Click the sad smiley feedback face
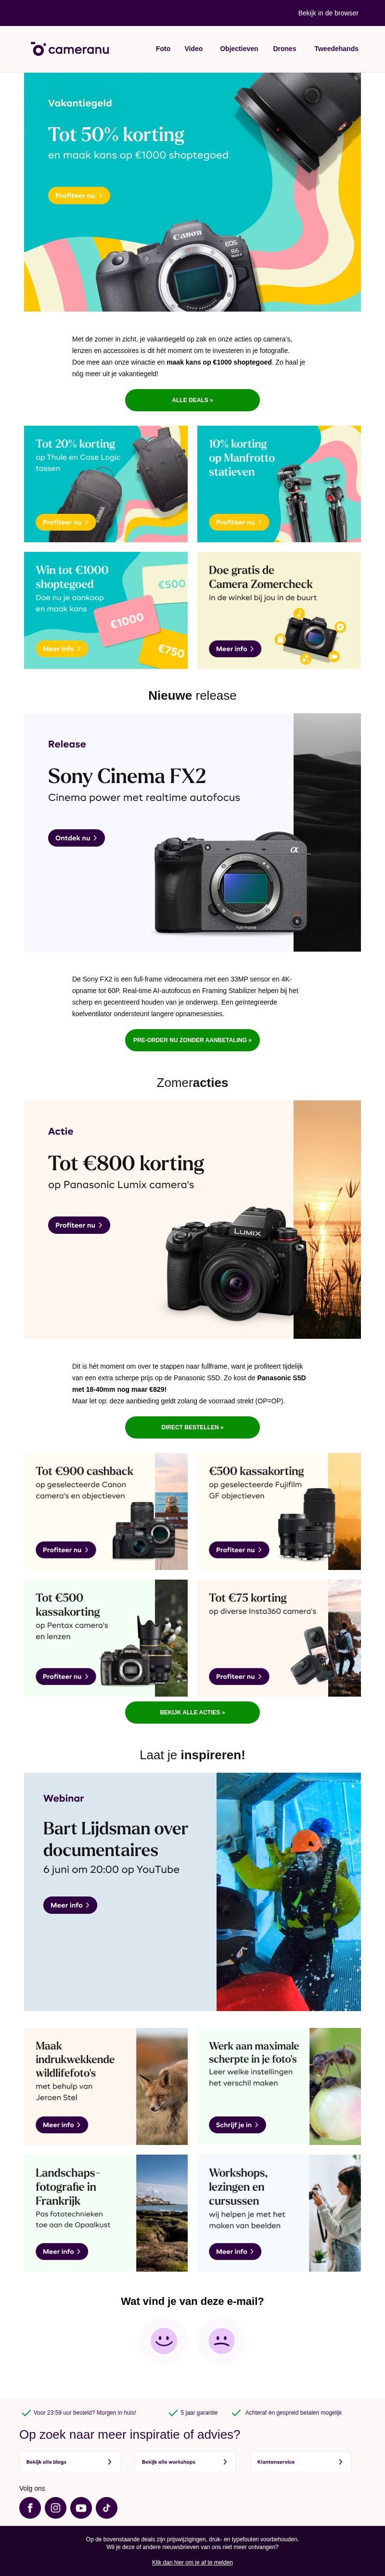The image size is (385, 2576). pyautogui.click(x=221, y=2340)
